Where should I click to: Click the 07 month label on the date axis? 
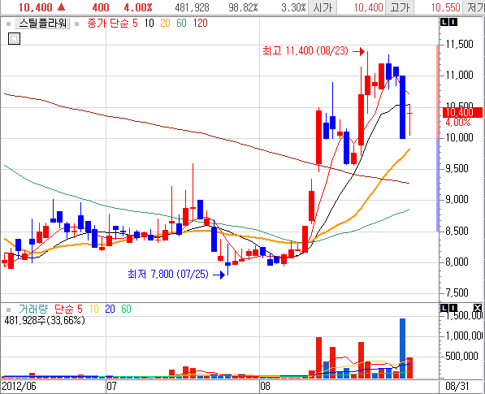pos(111,386)
